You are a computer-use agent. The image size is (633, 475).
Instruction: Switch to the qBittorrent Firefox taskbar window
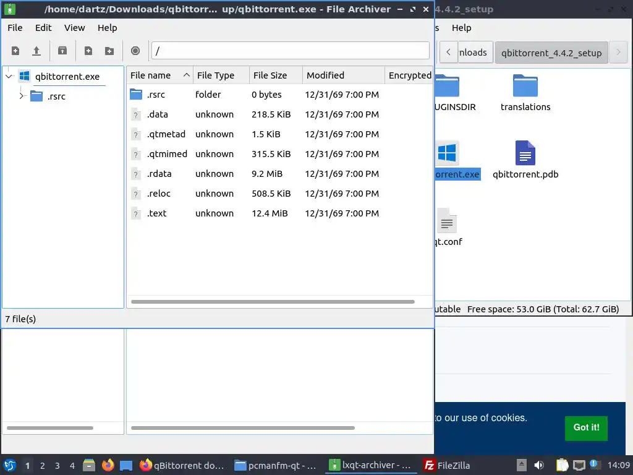point(182,465)
